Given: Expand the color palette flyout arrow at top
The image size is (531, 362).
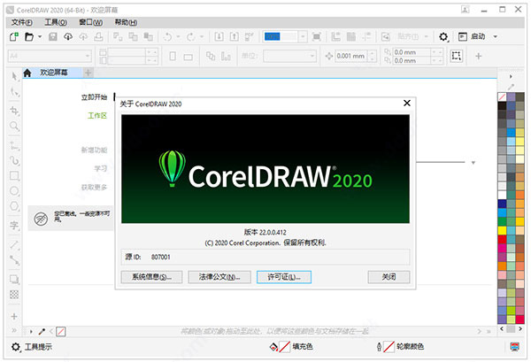Looking at the screenshot, I should tap(511, 76).
